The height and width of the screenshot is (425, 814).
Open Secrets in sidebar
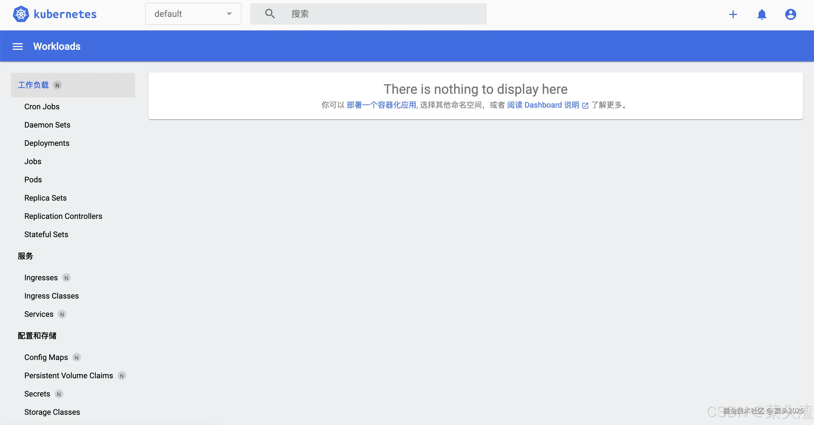[x=37, y=394]
